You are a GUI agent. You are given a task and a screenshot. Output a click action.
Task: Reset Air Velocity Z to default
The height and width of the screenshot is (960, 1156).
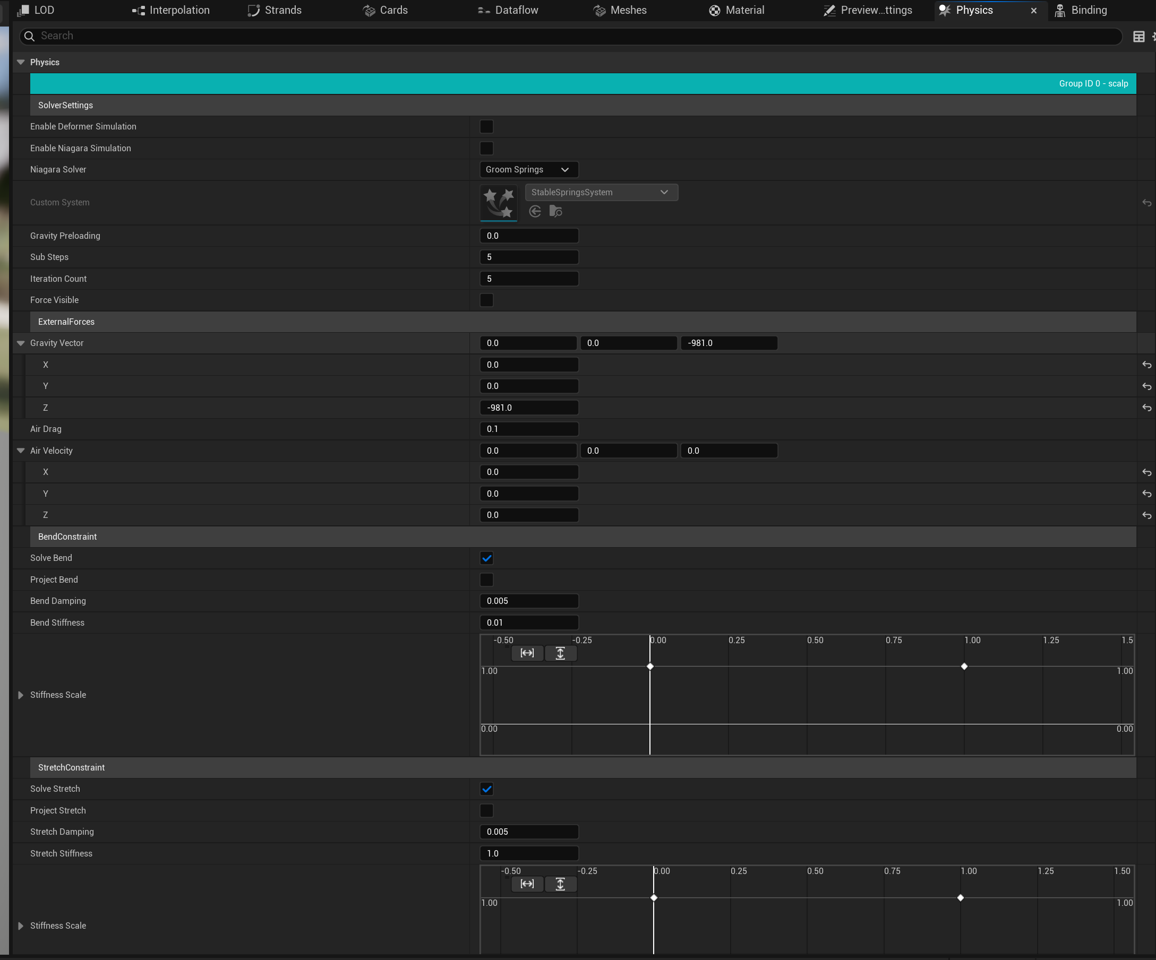(1146, 515)
